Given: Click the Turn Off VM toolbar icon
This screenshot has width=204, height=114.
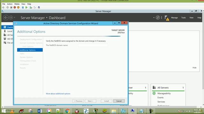Looking at the screenshot, I should (11, 8).
